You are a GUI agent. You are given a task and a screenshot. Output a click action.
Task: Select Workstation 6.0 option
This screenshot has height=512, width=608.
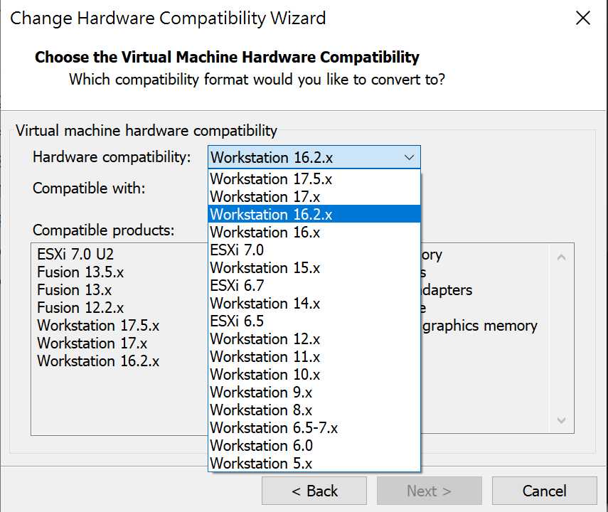pyautogui.click(x=314, y=447)
